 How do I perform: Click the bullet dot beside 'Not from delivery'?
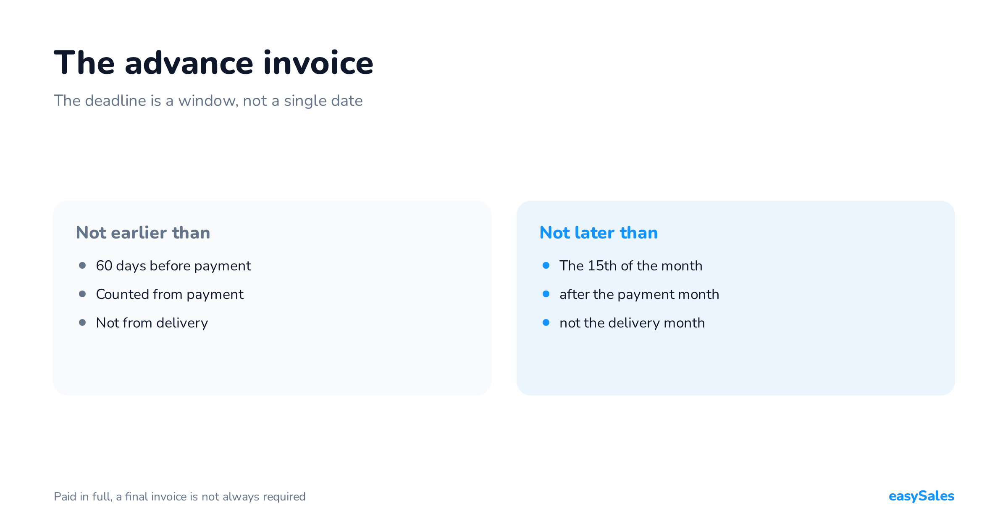82,322
